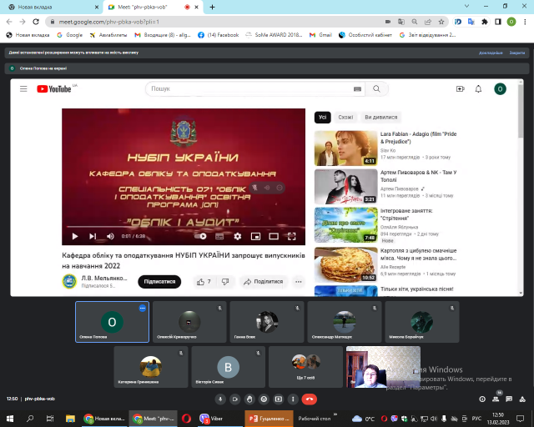The width and height of the screenshot is (534, 427).
Task: Open the Meet chat panel
Action: [x=509, y=399]
